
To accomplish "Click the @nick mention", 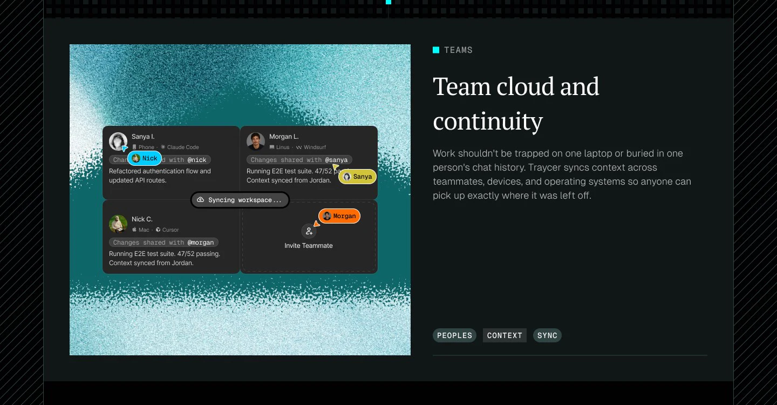I will tap(197, 160).
